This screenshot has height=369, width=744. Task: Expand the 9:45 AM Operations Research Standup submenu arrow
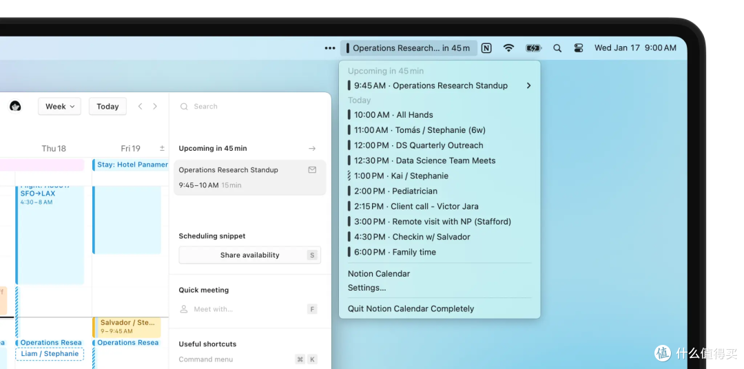click(x=528, y=85)
